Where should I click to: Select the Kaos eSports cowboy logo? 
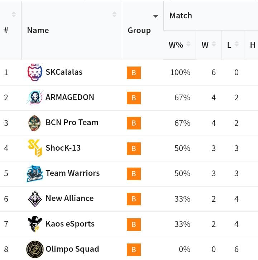click(x=35, y=224)
